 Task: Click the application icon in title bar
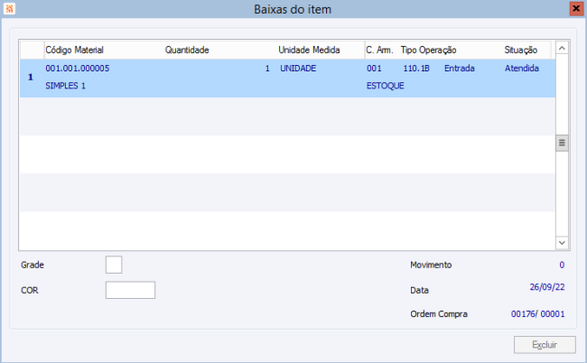9,8
